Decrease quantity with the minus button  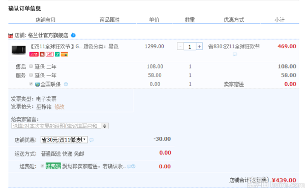point(180,47)
